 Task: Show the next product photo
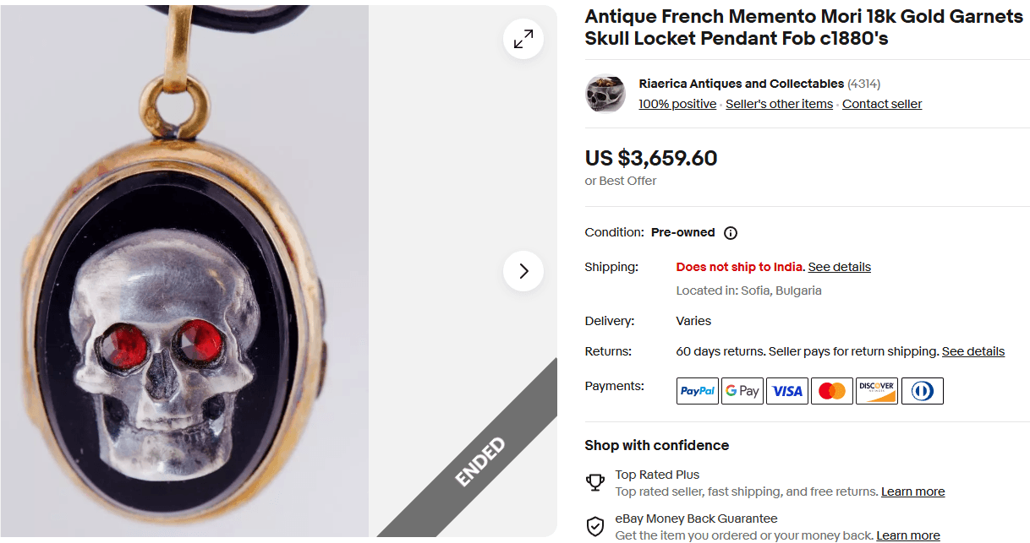pyautogui.click(x=523, y=271)
